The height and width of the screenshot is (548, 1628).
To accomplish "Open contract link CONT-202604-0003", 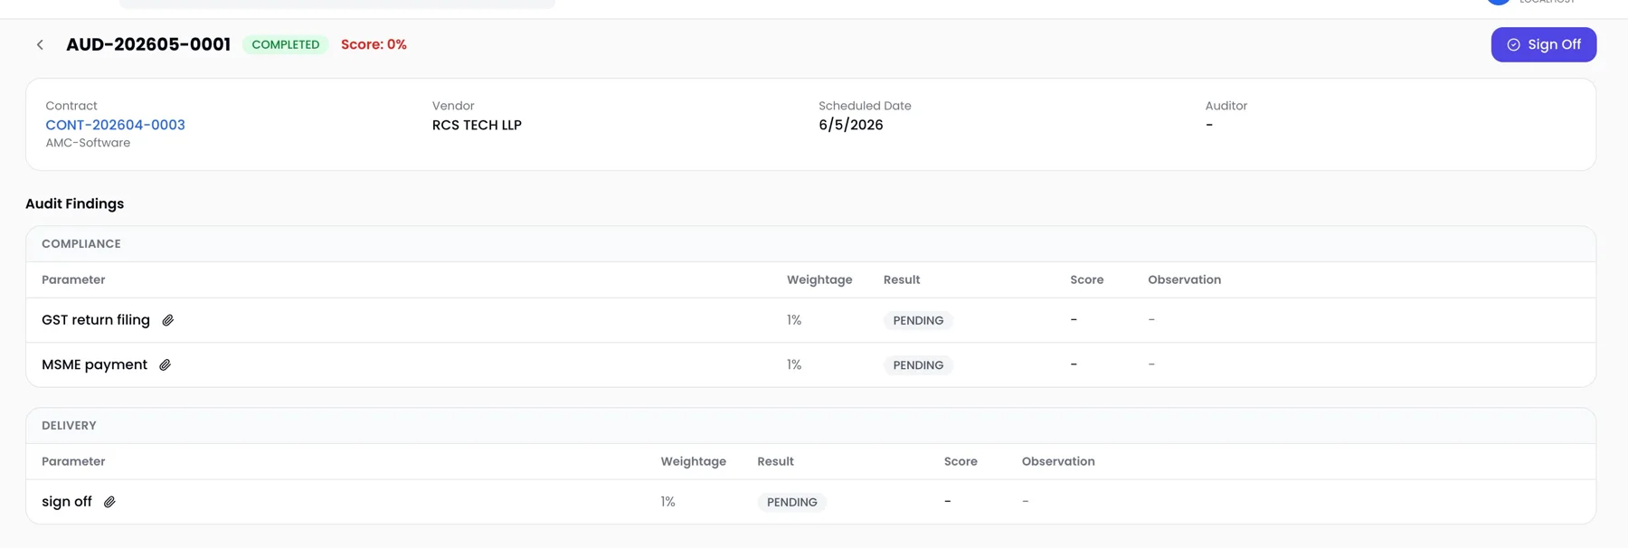I will 115,125.
